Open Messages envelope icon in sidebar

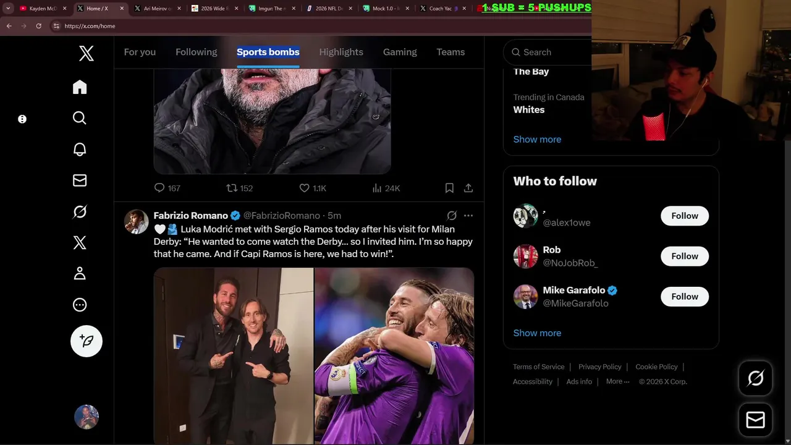pyautogui.click(x=80, y=180)
